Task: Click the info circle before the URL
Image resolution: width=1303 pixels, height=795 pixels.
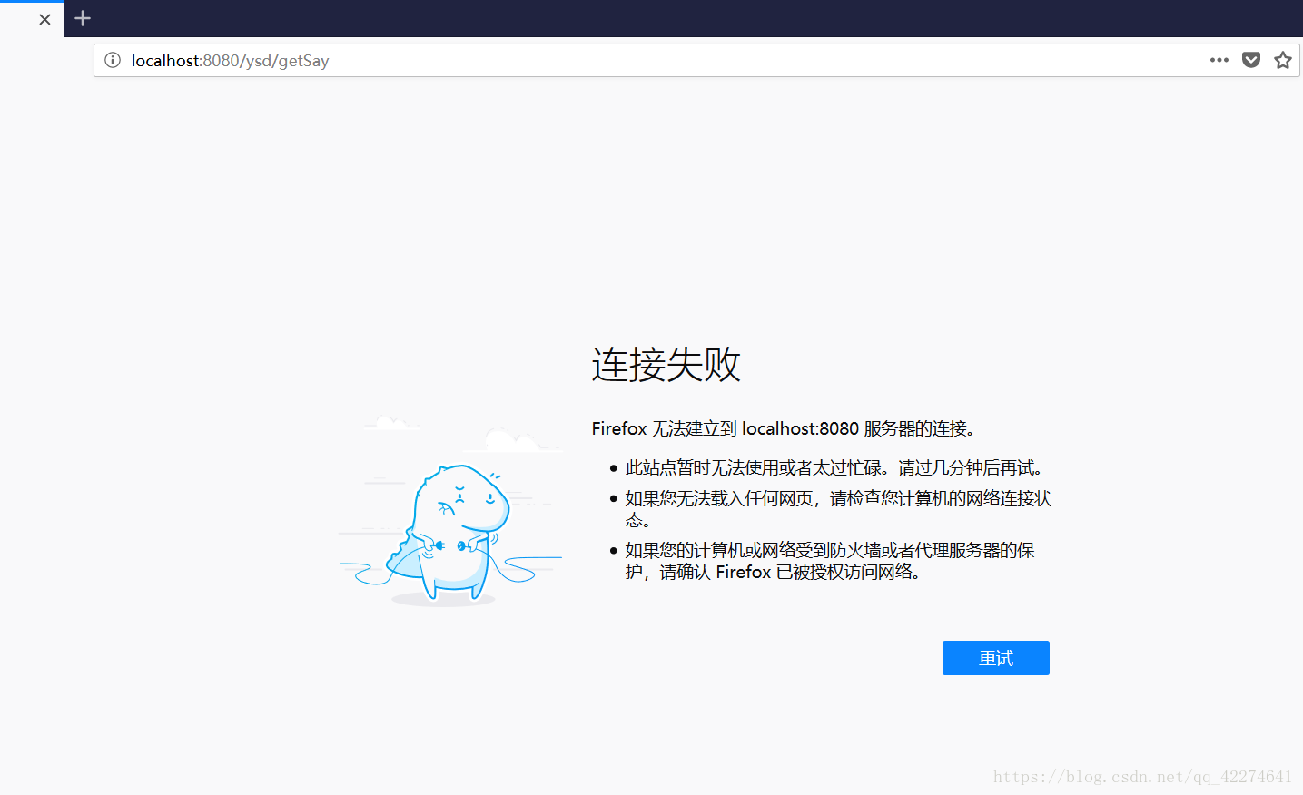Action: 112,60
